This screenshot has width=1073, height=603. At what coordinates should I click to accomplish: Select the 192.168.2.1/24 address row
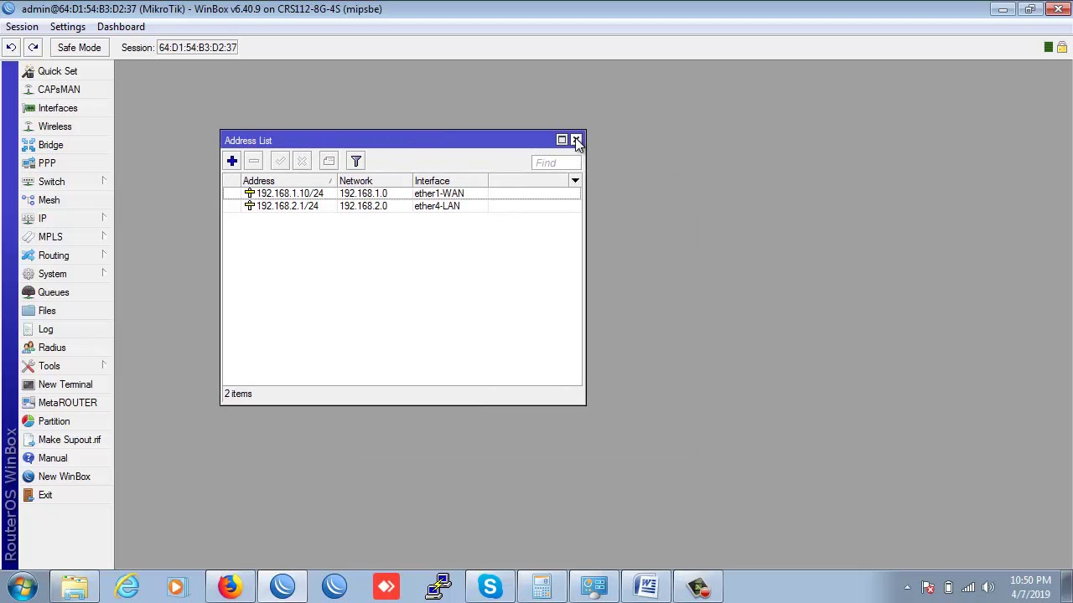(402, 206)
